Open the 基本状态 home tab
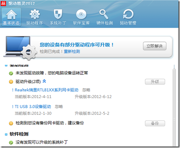The height and width of the screenshot is (148, 180). point(11,17)
